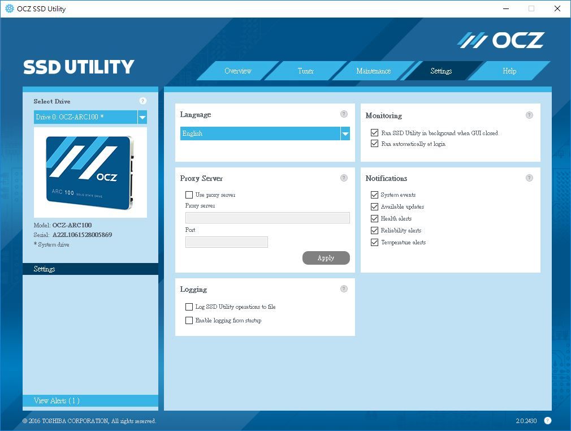This screenshot has height=431, width=571.
Task: Click the OCZ logo at top right
Action: (x=501, y=40)
